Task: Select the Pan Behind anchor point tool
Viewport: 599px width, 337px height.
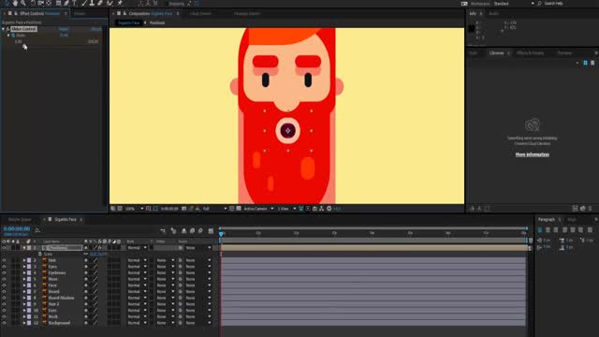Action: point(49,3)
